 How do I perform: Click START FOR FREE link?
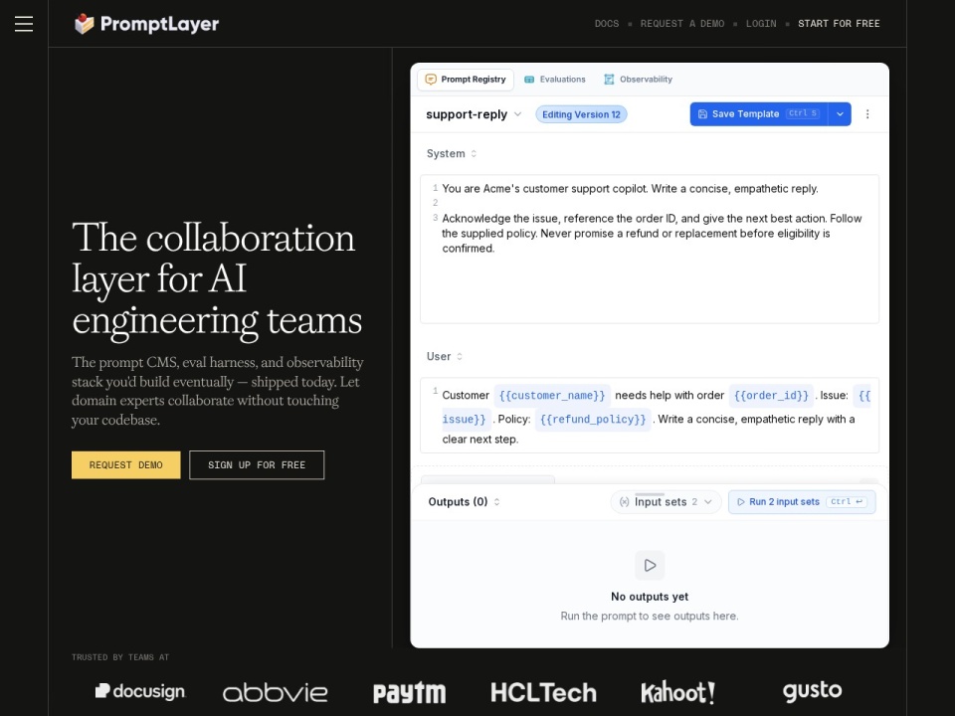coord(839,24)
